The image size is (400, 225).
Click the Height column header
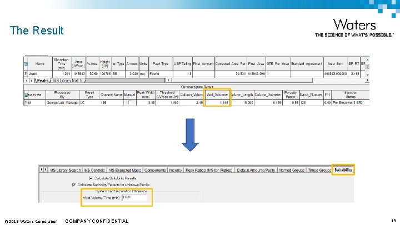coord(105,64)
